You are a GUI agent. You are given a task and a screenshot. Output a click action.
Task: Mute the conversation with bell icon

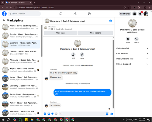coord(128,39)
